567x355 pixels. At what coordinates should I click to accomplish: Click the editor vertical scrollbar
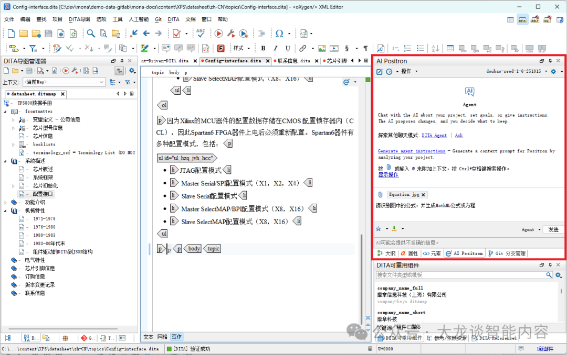362,279
